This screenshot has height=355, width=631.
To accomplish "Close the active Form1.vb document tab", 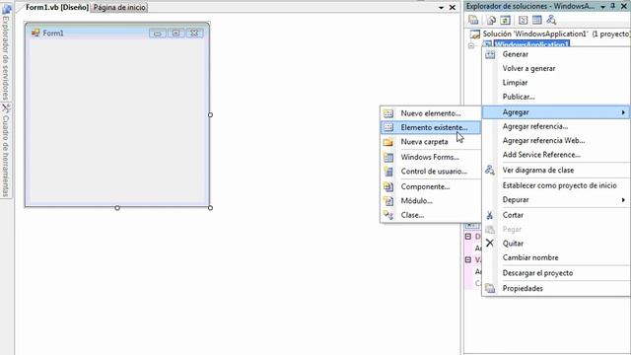I will [x=453, y=7].
